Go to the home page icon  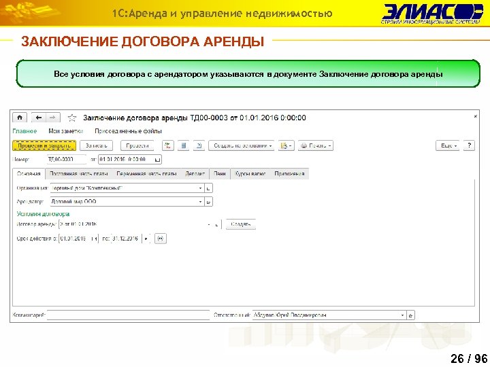point(20,118)
